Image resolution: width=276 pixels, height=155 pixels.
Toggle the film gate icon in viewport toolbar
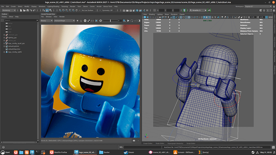point(184,17)
